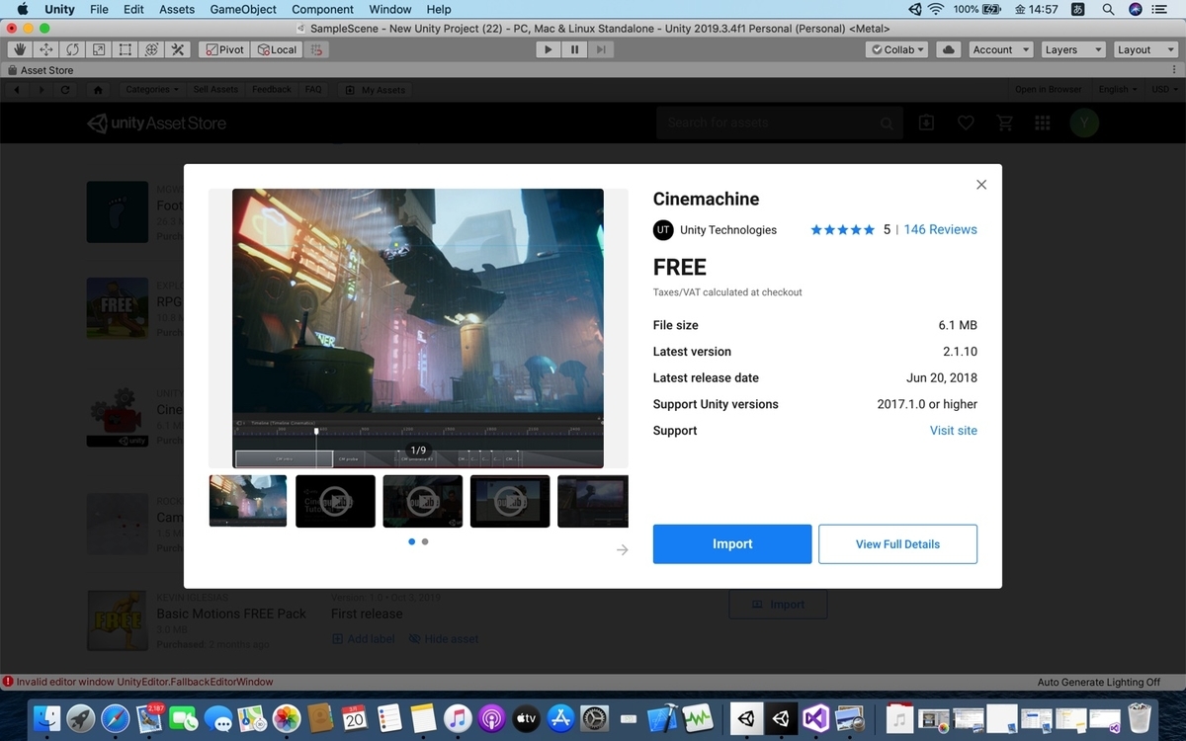Open Sell Assets link
The width and height of the screenshot is (1186, 741).
pos(215,90)
